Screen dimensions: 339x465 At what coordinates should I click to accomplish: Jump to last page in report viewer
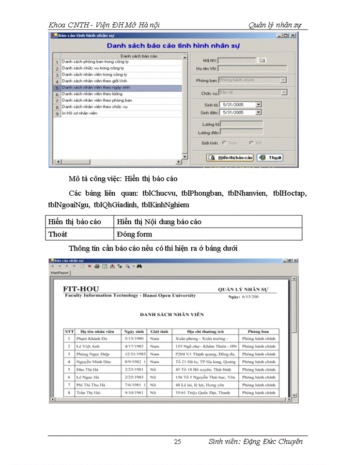[74, 266]
